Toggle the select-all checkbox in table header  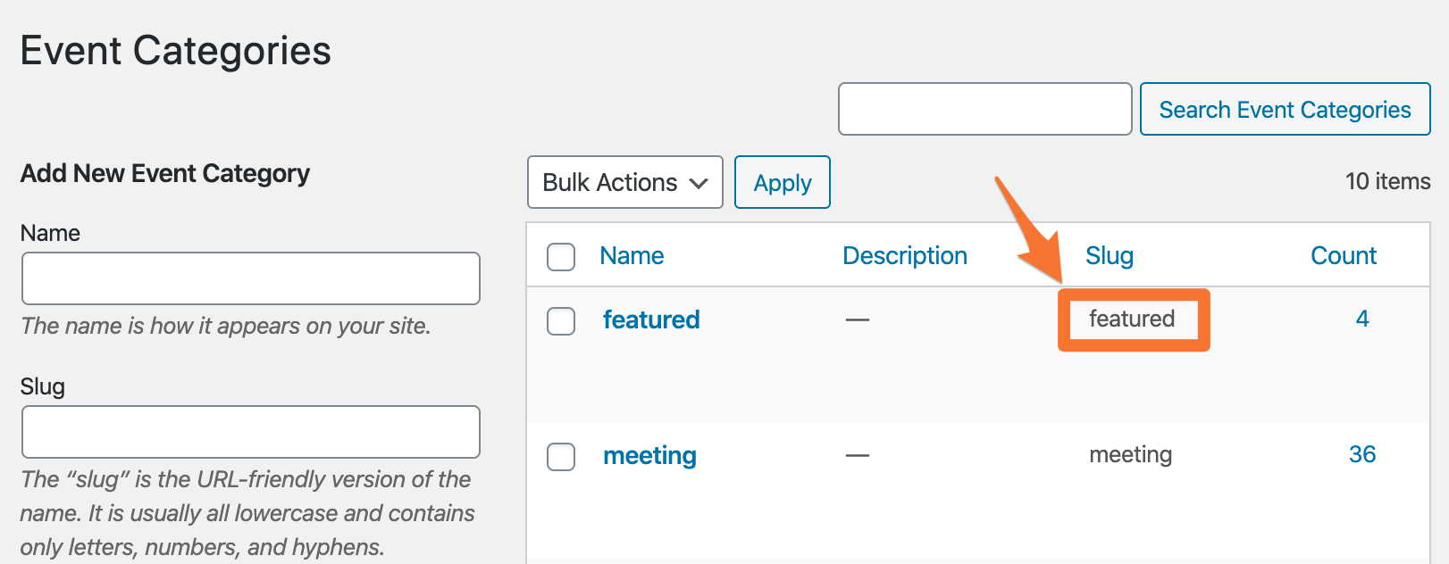tap(561, 257)
